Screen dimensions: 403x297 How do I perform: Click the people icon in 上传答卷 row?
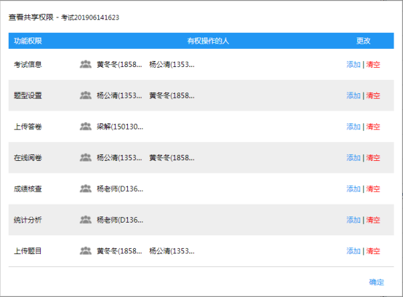(x=85, y=126)
